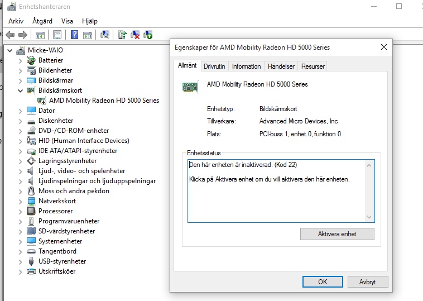This screenshot has height=301, width=423.
Task: Click the Möss och andra pekdon mouse icon
Action: [x=31, y=191]
